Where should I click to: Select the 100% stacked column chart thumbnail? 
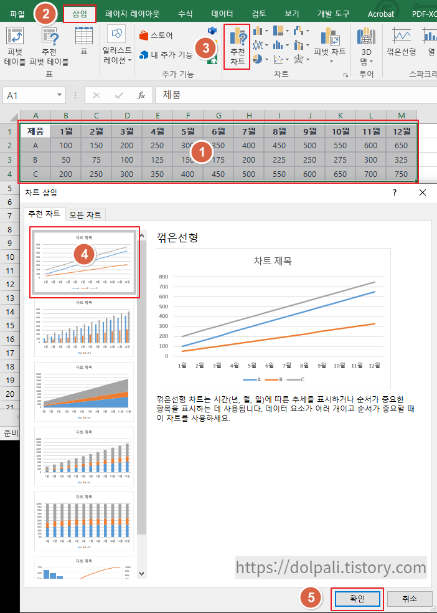pyautogui.click(x=84, y=521)
